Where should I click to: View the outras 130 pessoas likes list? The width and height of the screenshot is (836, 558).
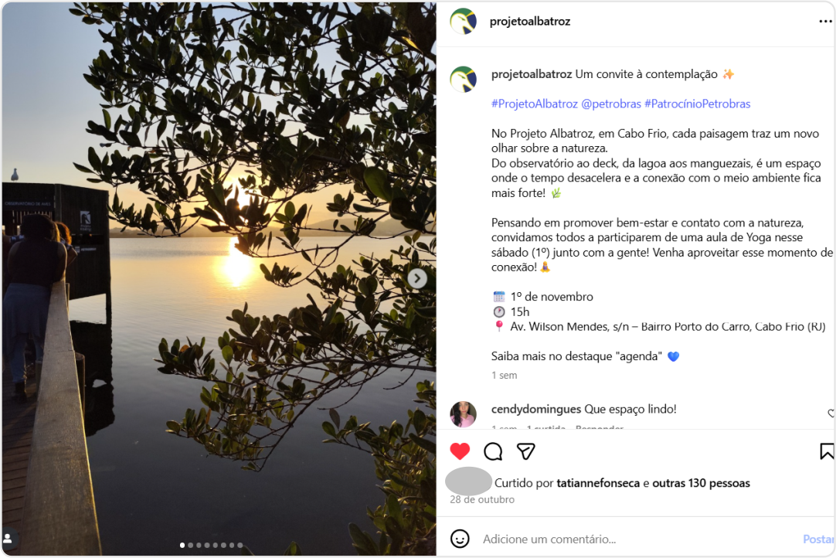coord(701,483)
